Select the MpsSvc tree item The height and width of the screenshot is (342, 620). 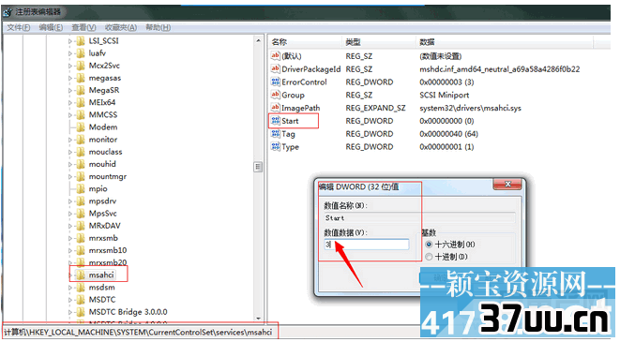(x=103, y=214)
